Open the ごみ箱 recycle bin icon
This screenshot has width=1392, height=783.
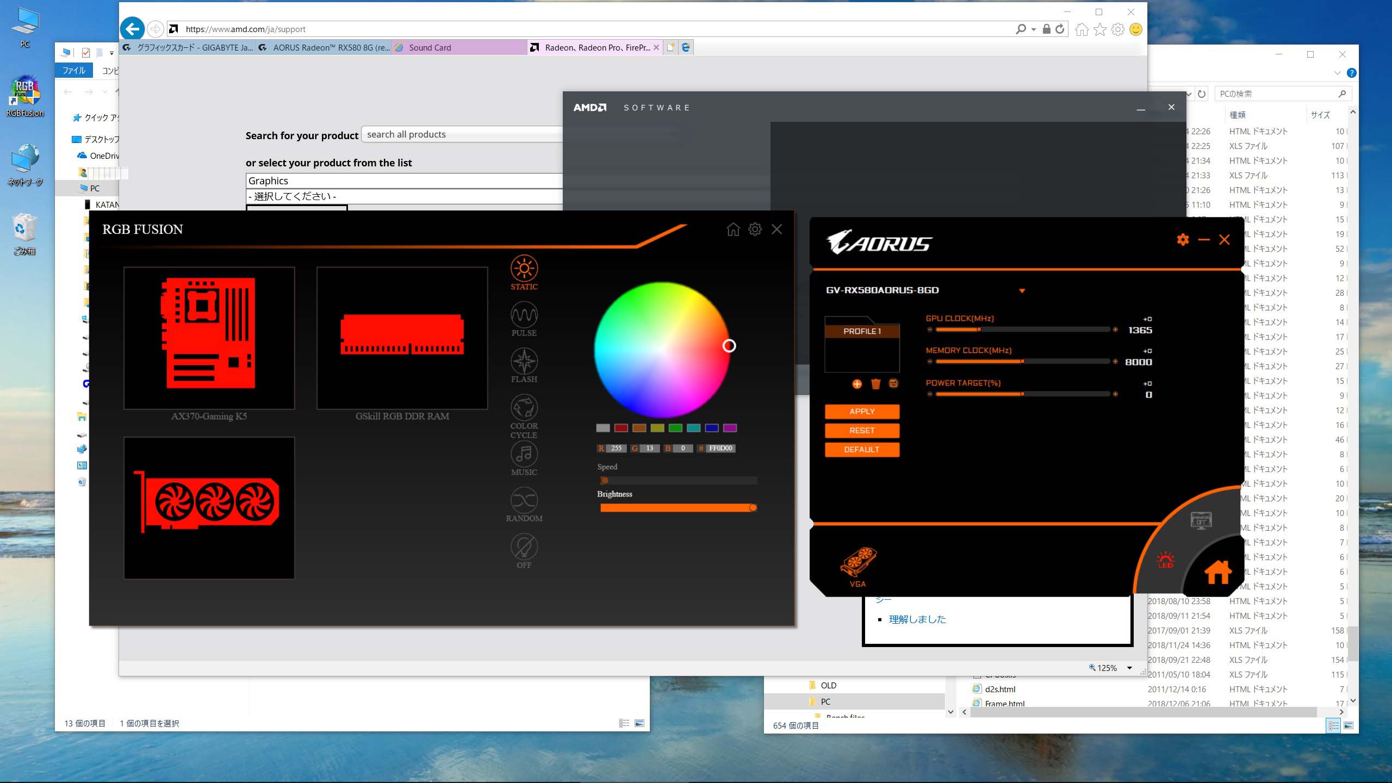[x=24, y=234]
